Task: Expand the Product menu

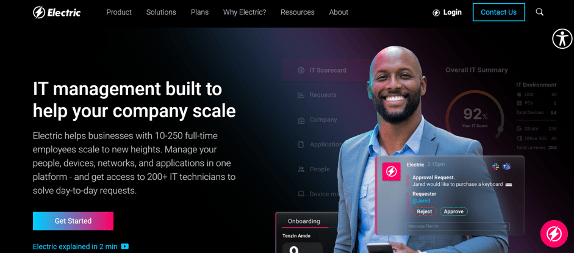Action: [119, 12]
